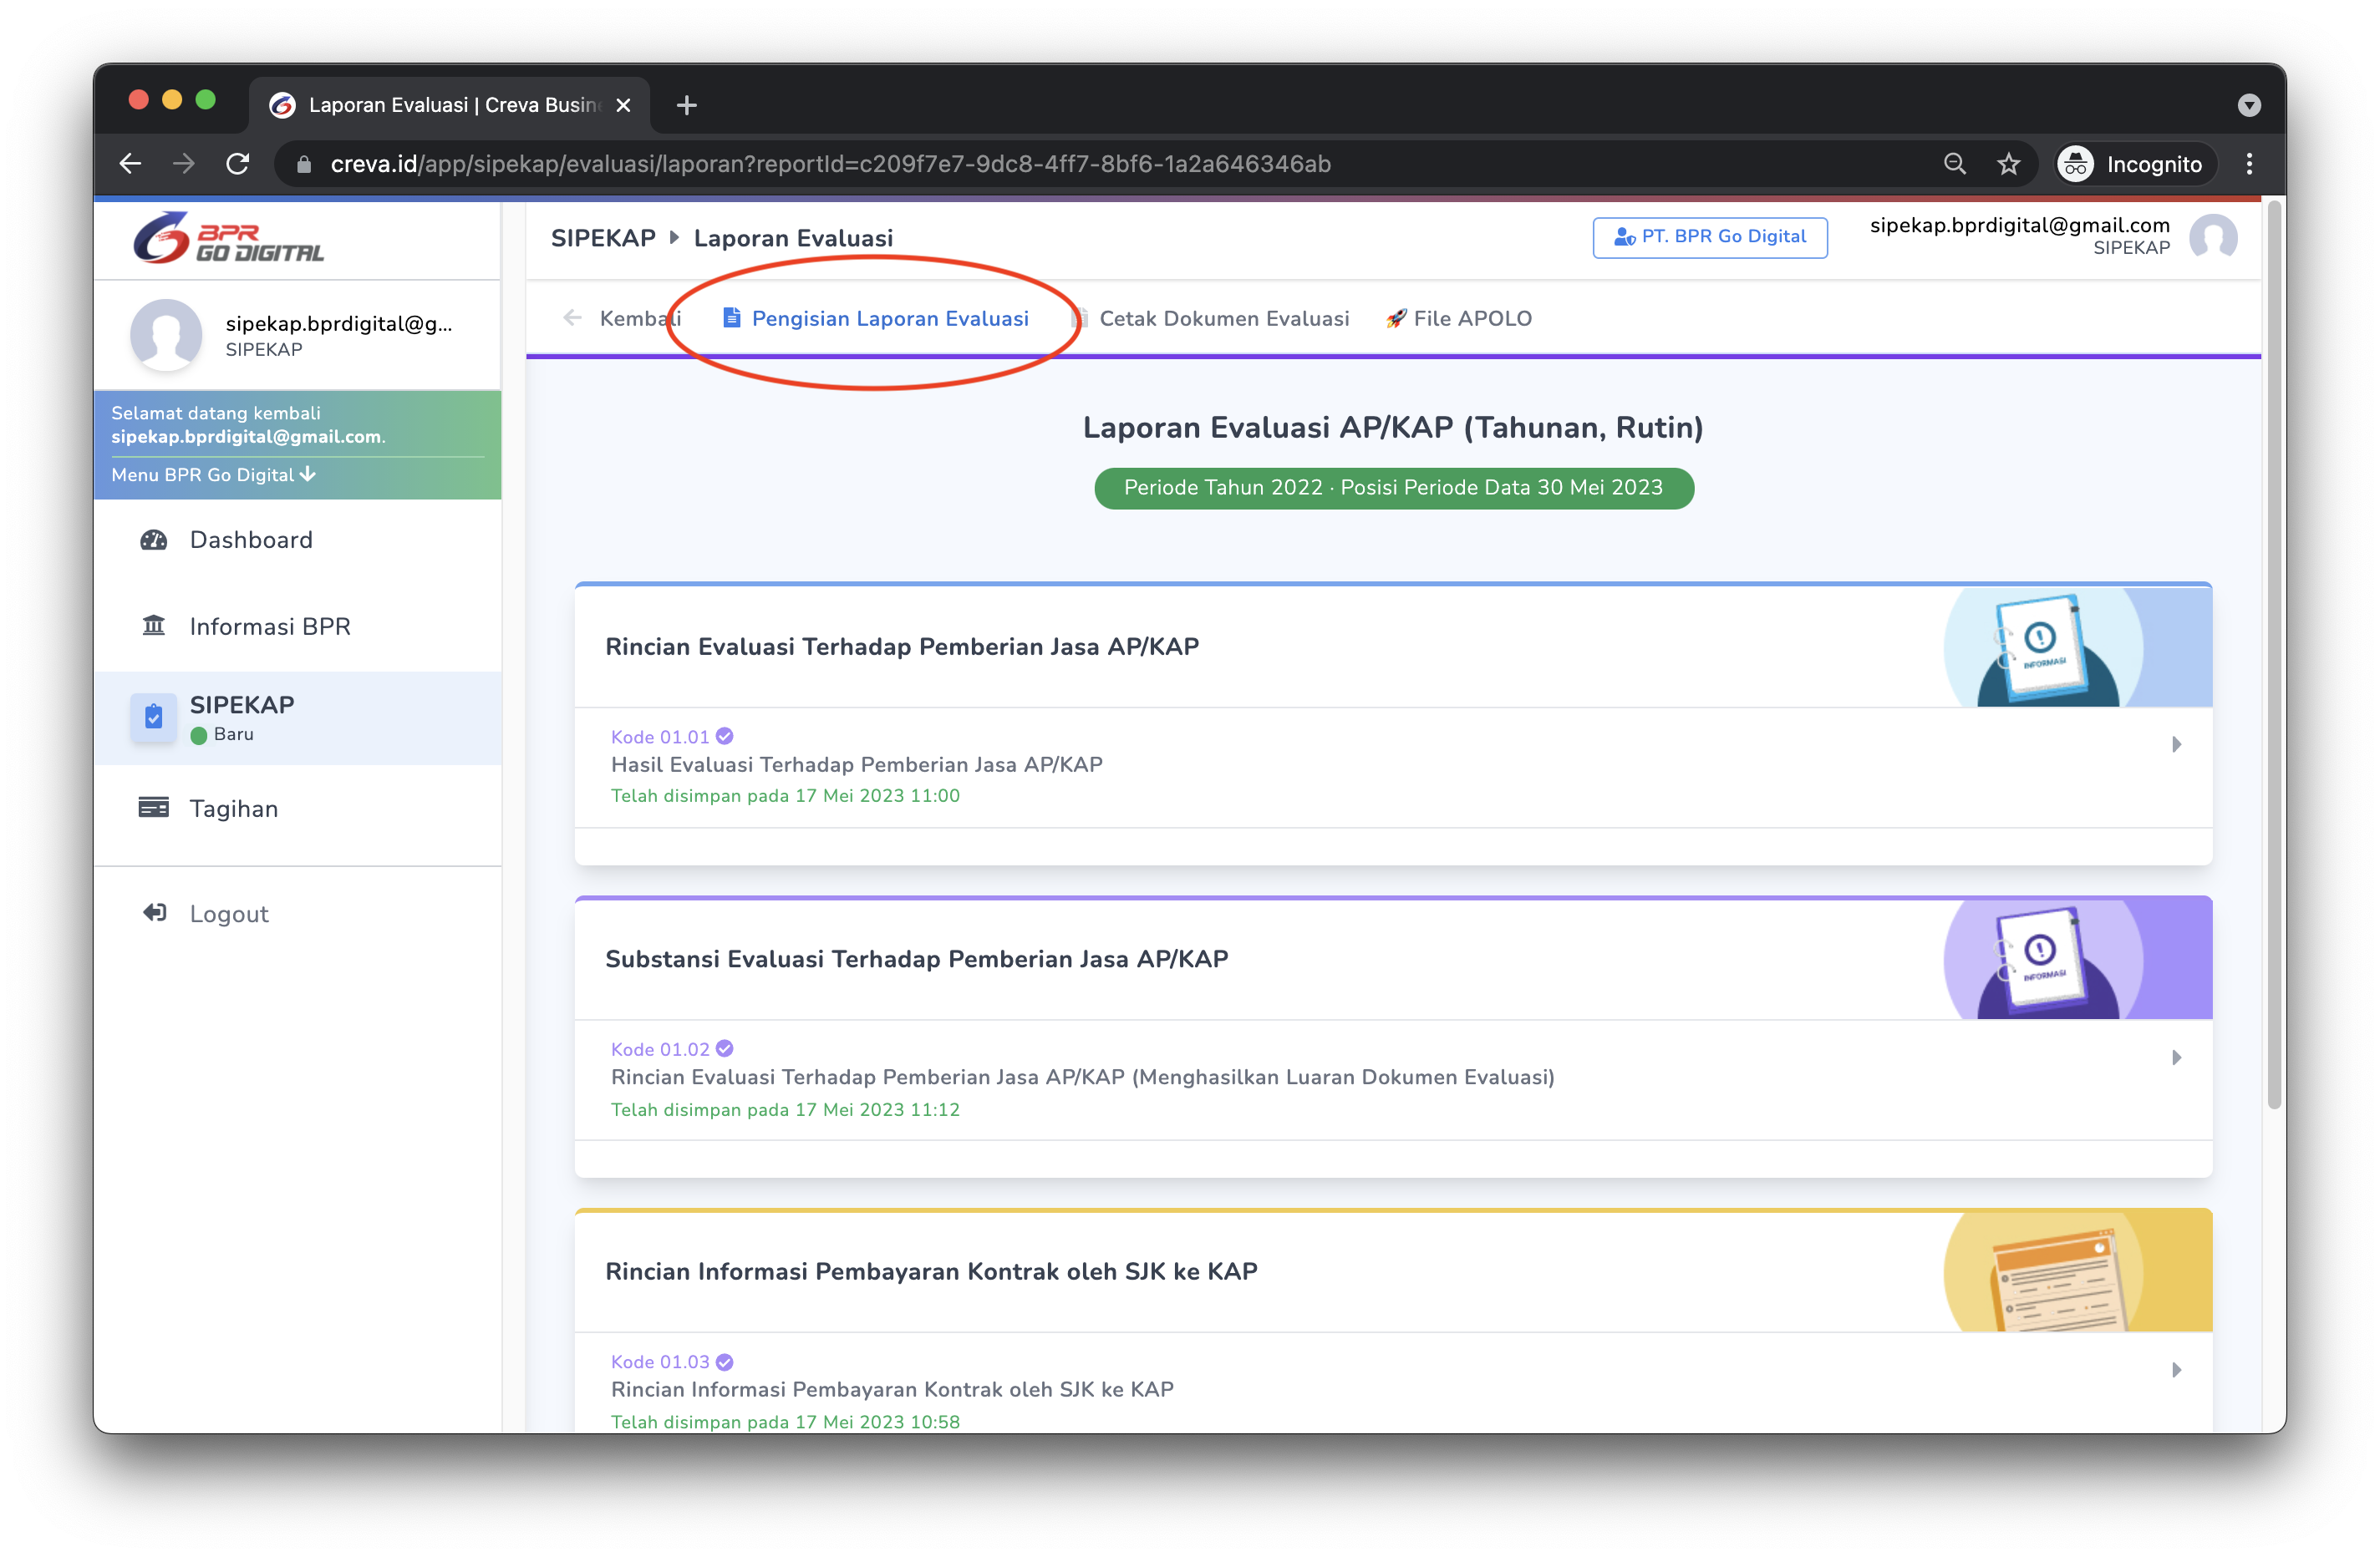
Task: Click Logout in the sidebar
Action: [x=297, y=914]
